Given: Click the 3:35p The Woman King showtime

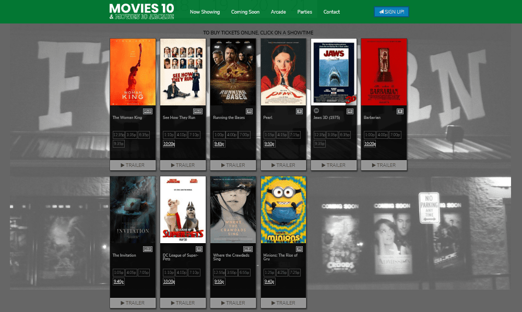Looking at the screenshot, I should point(131,135).
